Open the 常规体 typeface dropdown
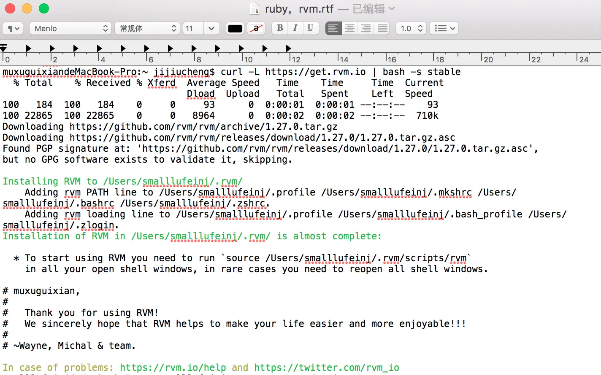The width and height of the screenshot is (601, 375). (147, 28)
